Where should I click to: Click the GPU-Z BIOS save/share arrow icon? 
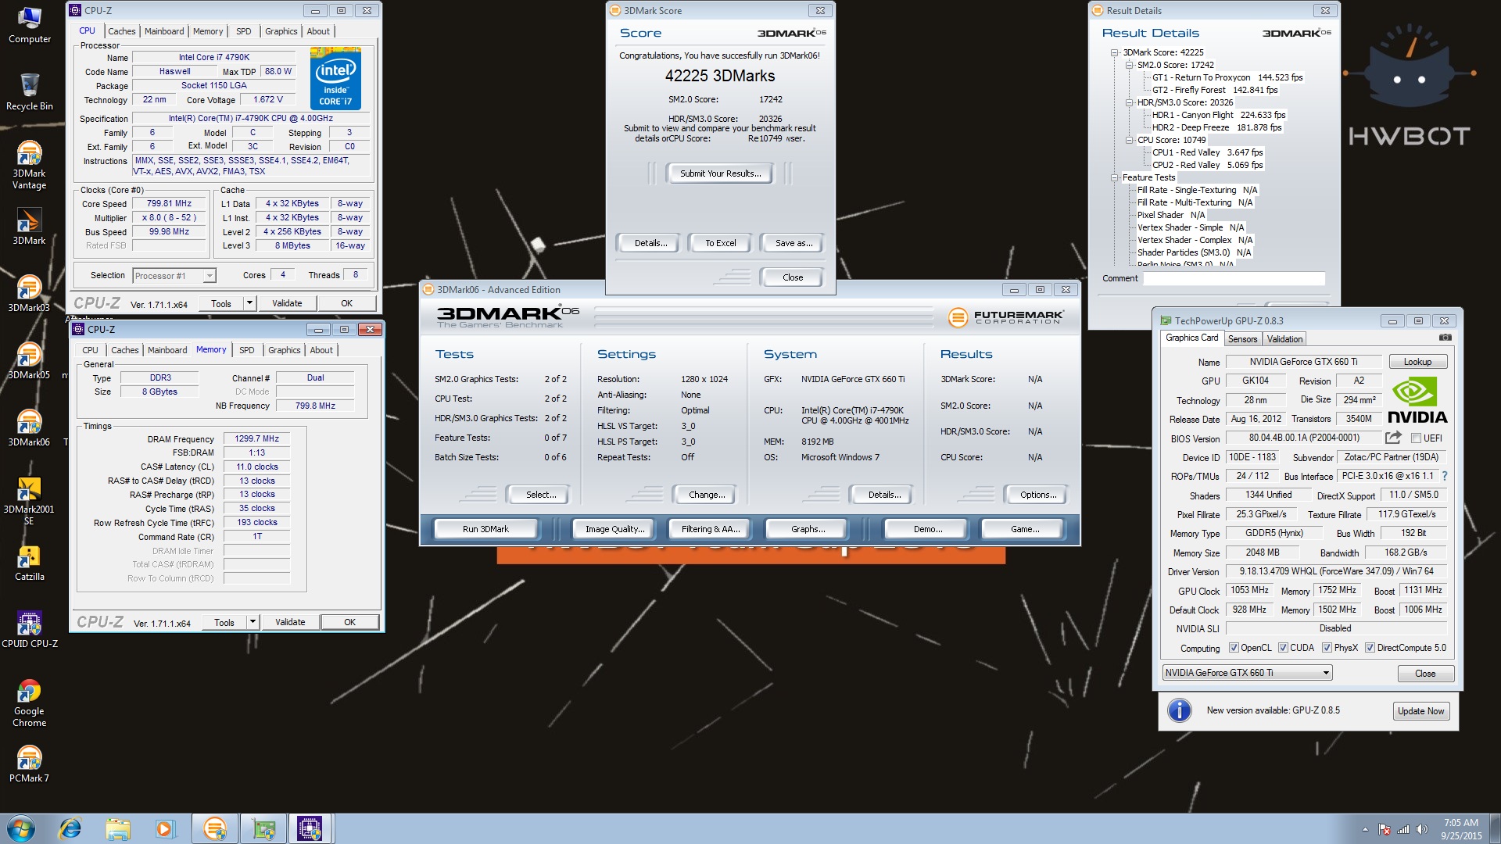click(x=1393, y=438)
